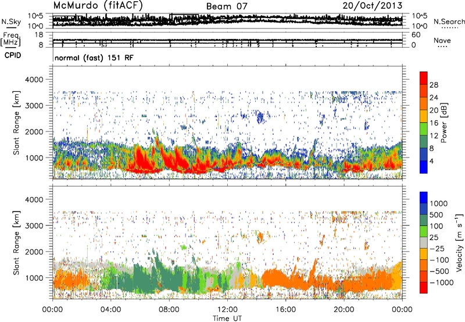
Task: Click the 3000 tick on power panel axis
Action: tap(34, 106)
